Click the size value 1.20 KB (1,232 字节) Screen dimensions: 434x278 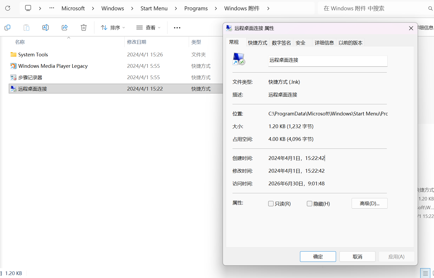(x=291, y=126)
